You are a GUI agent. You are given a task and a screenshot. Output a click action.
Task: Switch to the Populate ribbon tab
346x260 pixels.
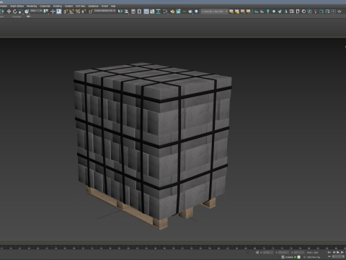click(x=17, y=17)
